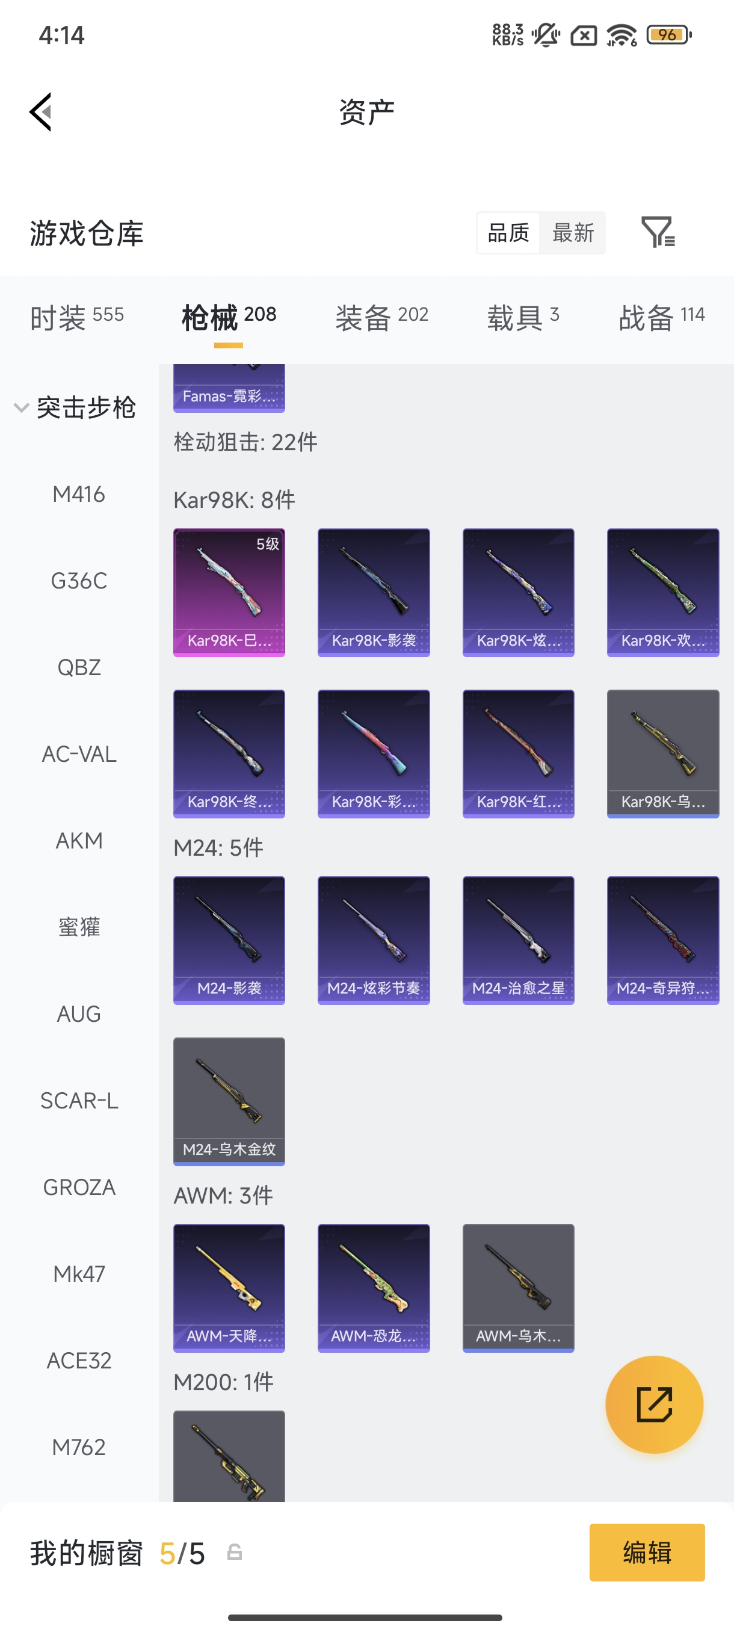Open the Kar98K-影袭 skin item
The height and width of the screenshot is (1632, 734).
374,592
